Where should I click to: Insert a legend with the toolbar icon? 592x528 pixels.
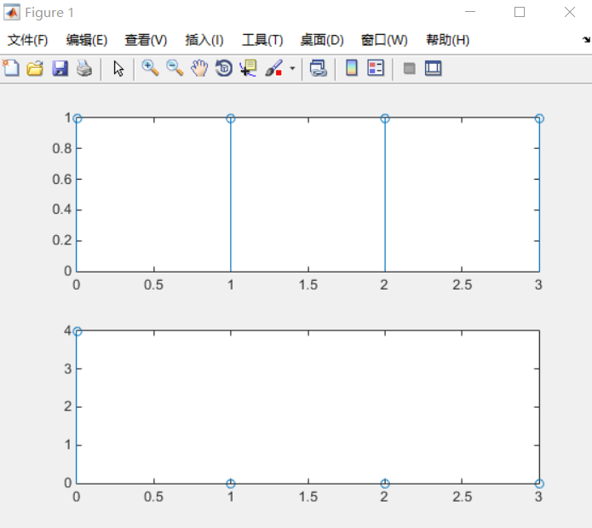376,68
